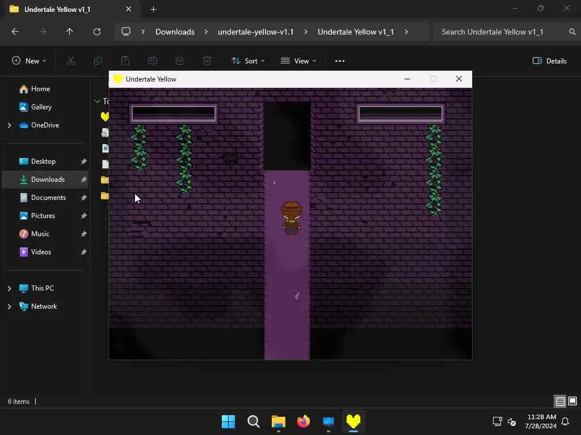
Task: Click the pin icon beside Videos
Action: point(84,252)
